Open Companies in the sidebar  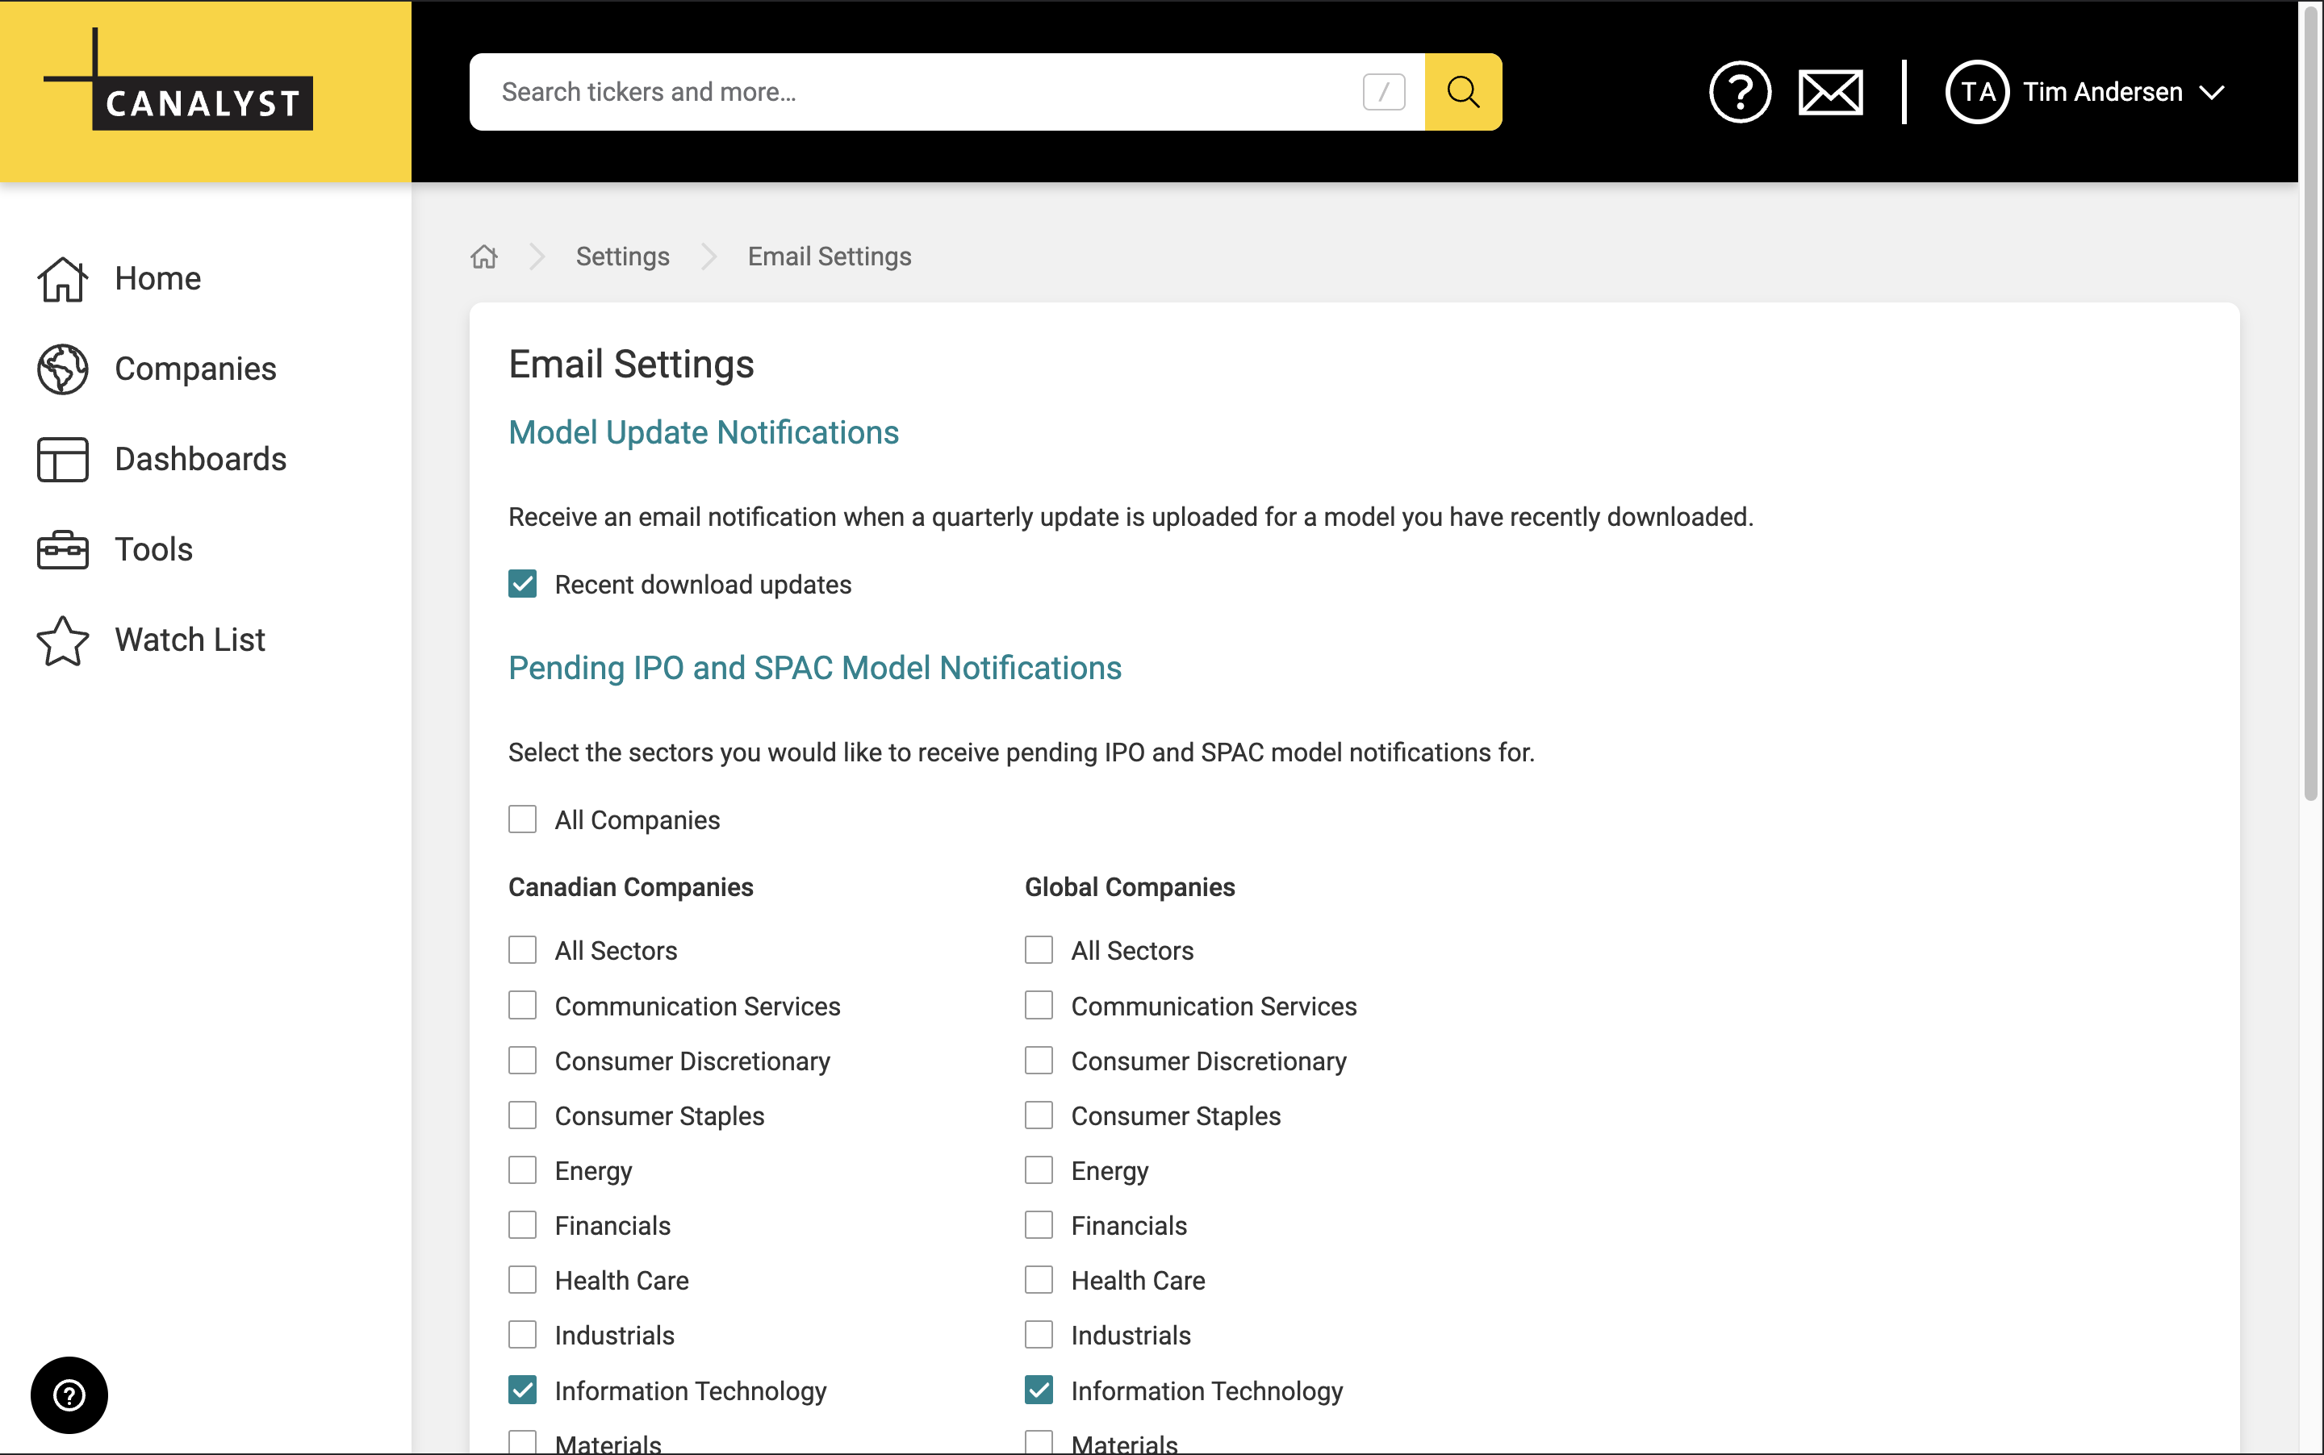pos(194,369)
